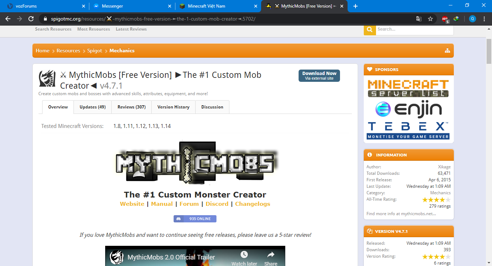
Task: Open the Version History tab
Action: point(173,107)
